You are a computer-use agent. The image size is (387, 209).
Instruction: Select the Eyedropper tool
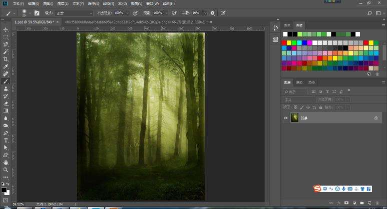6,66
